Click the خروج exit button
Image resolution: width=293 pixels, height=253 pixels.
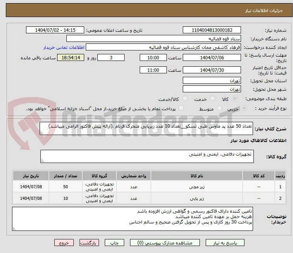(x=64, y=243)
